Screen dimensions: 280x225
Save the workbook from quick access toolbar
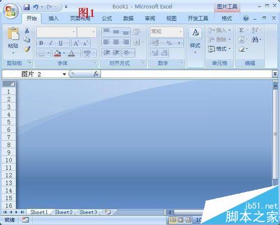(26, 7)
